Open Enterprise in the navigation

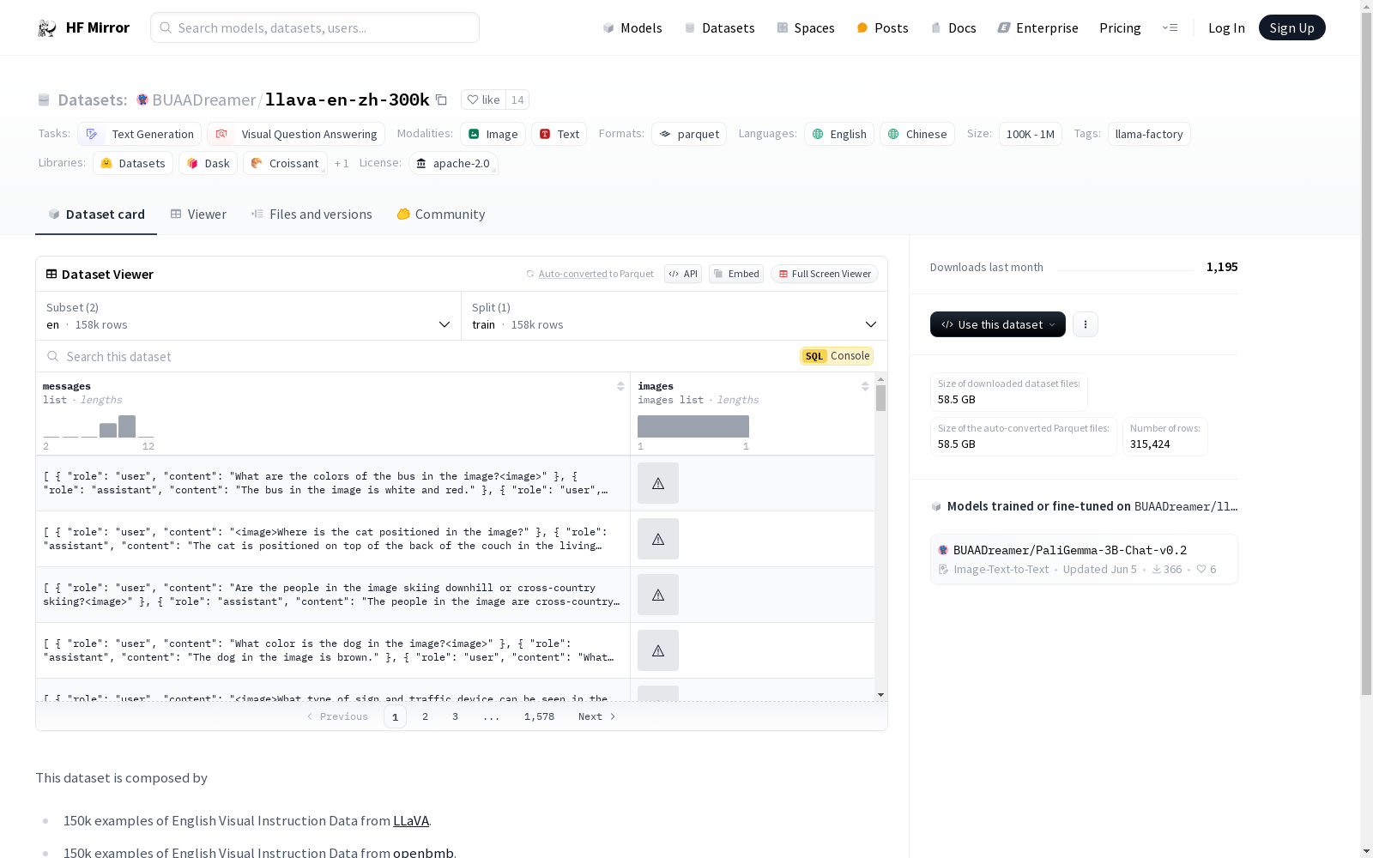1037,27
